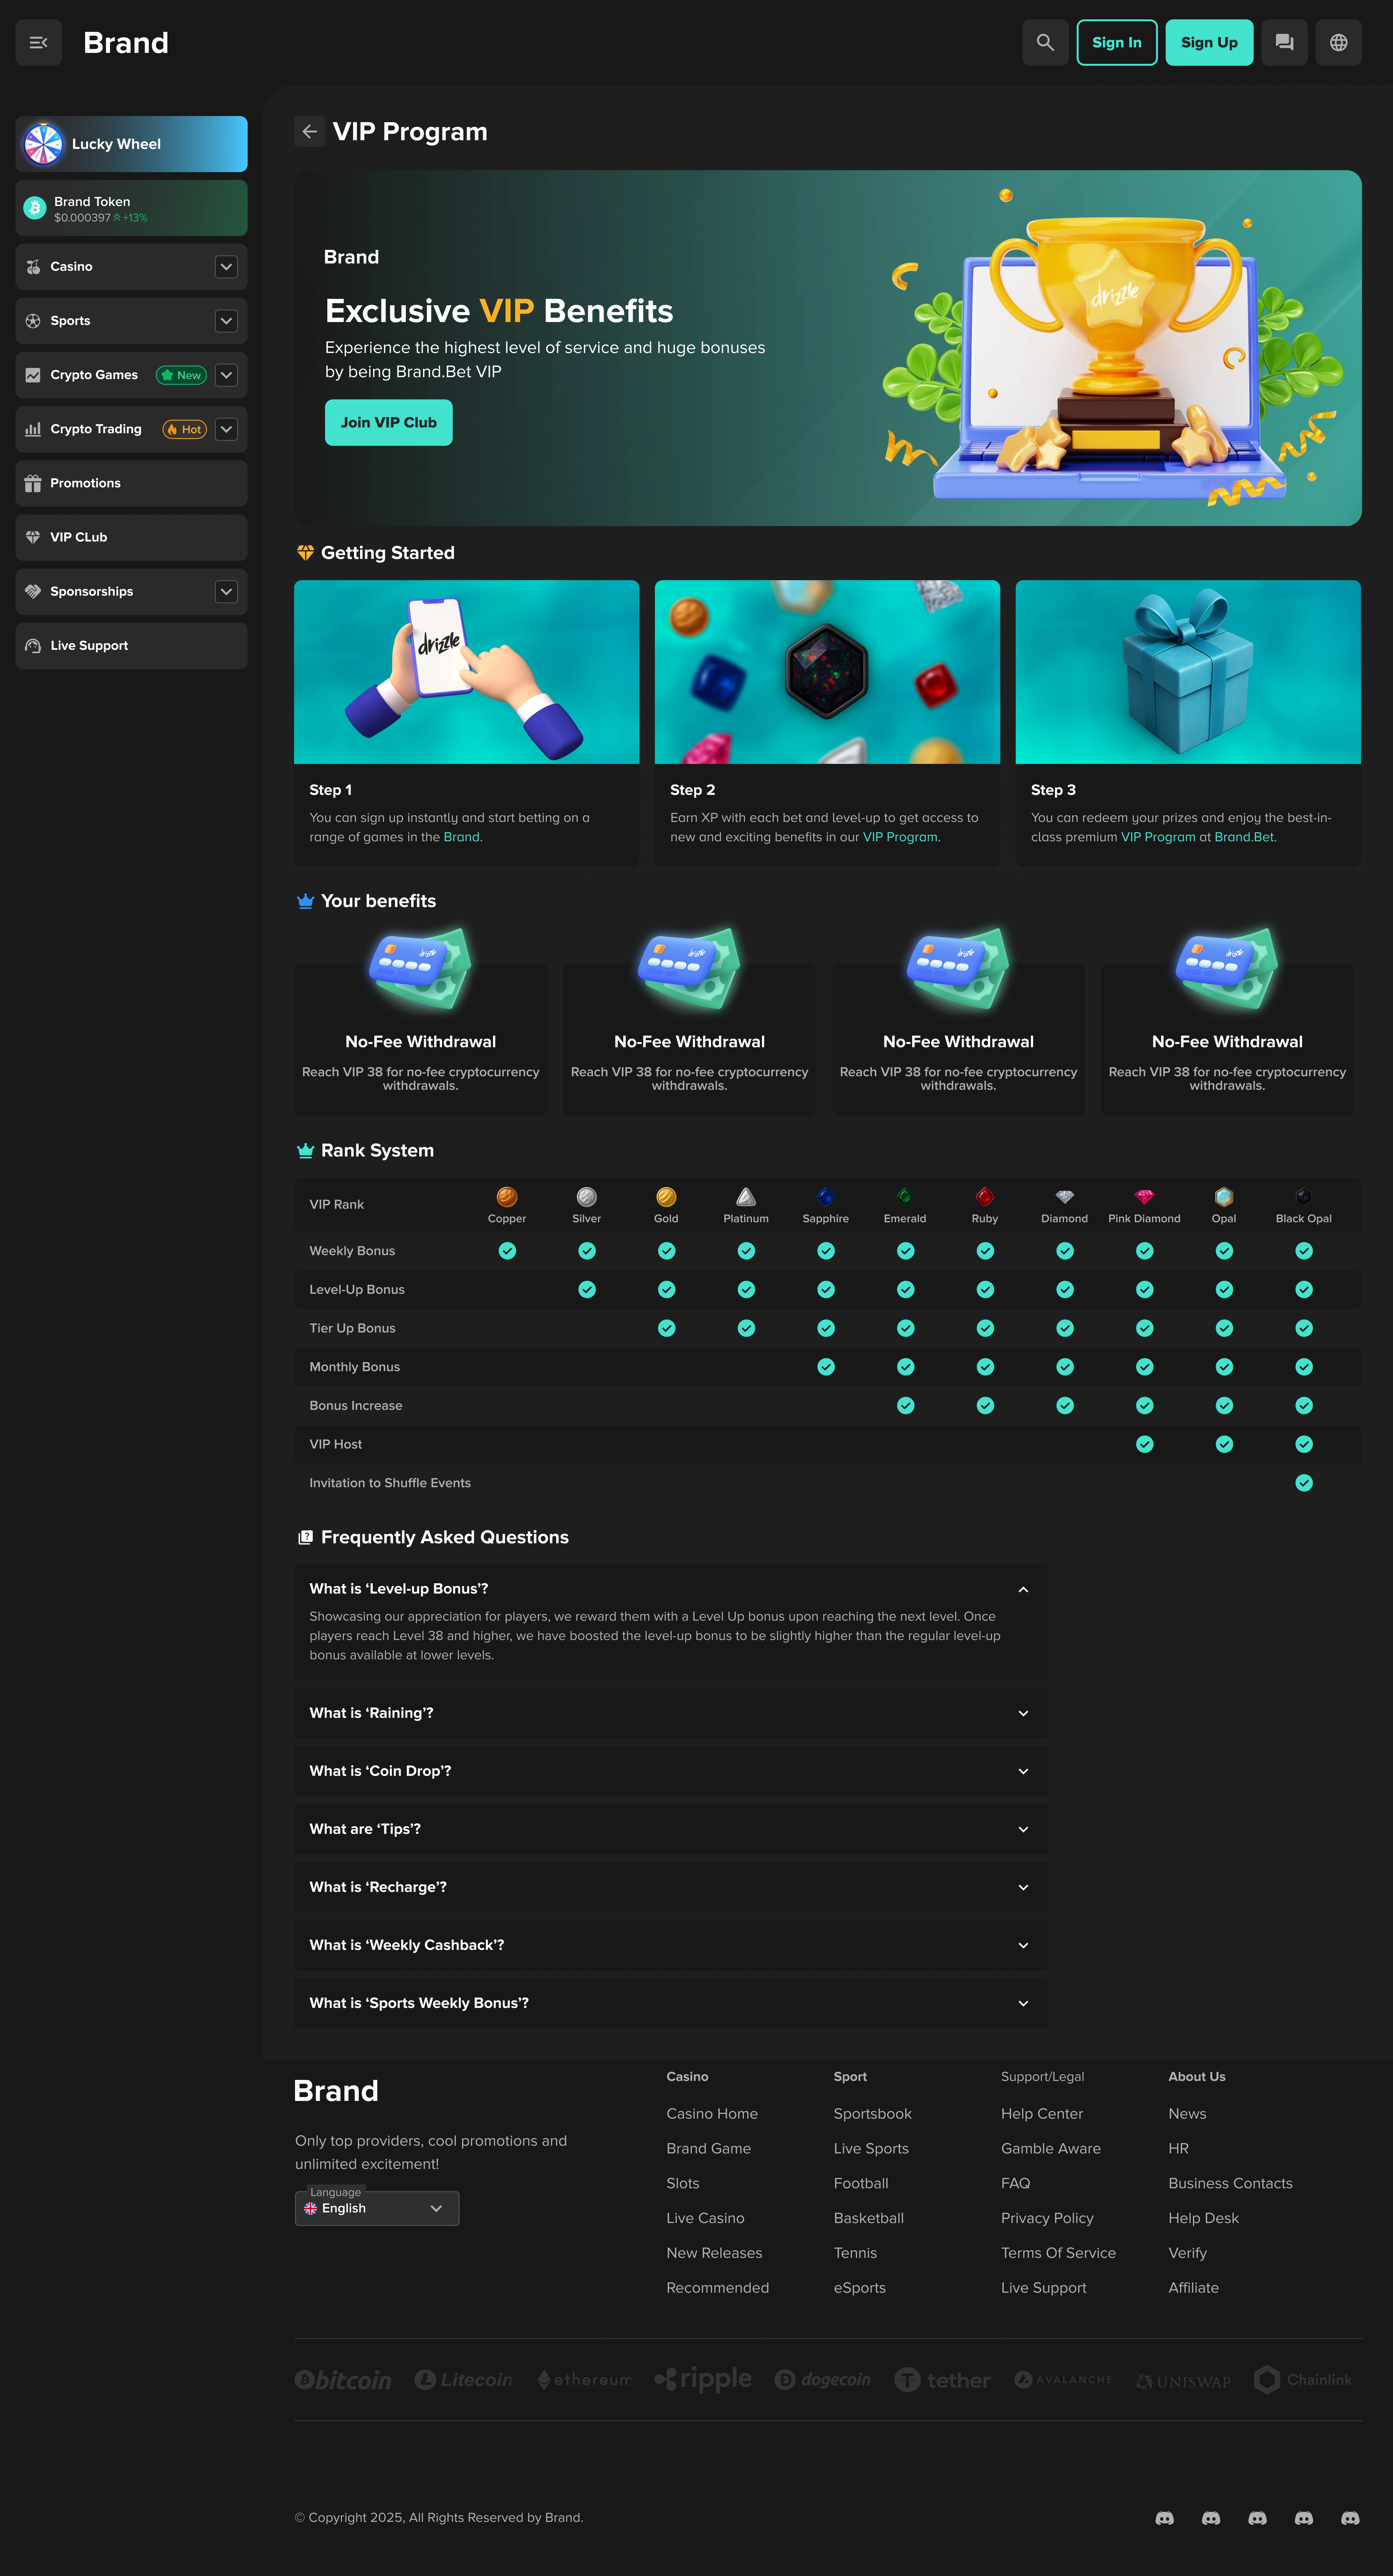Click the Casino cherries icon
The width and height of the screenshot is (1393, 2576).
click(33, 267)
